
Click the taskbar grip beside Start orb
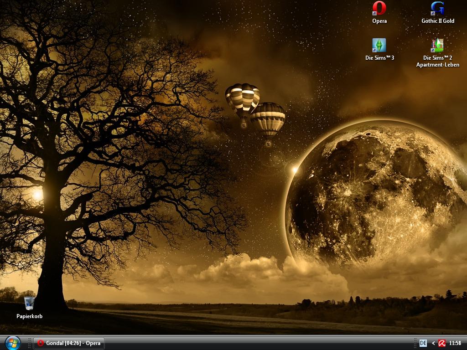(x=30, y=343)
